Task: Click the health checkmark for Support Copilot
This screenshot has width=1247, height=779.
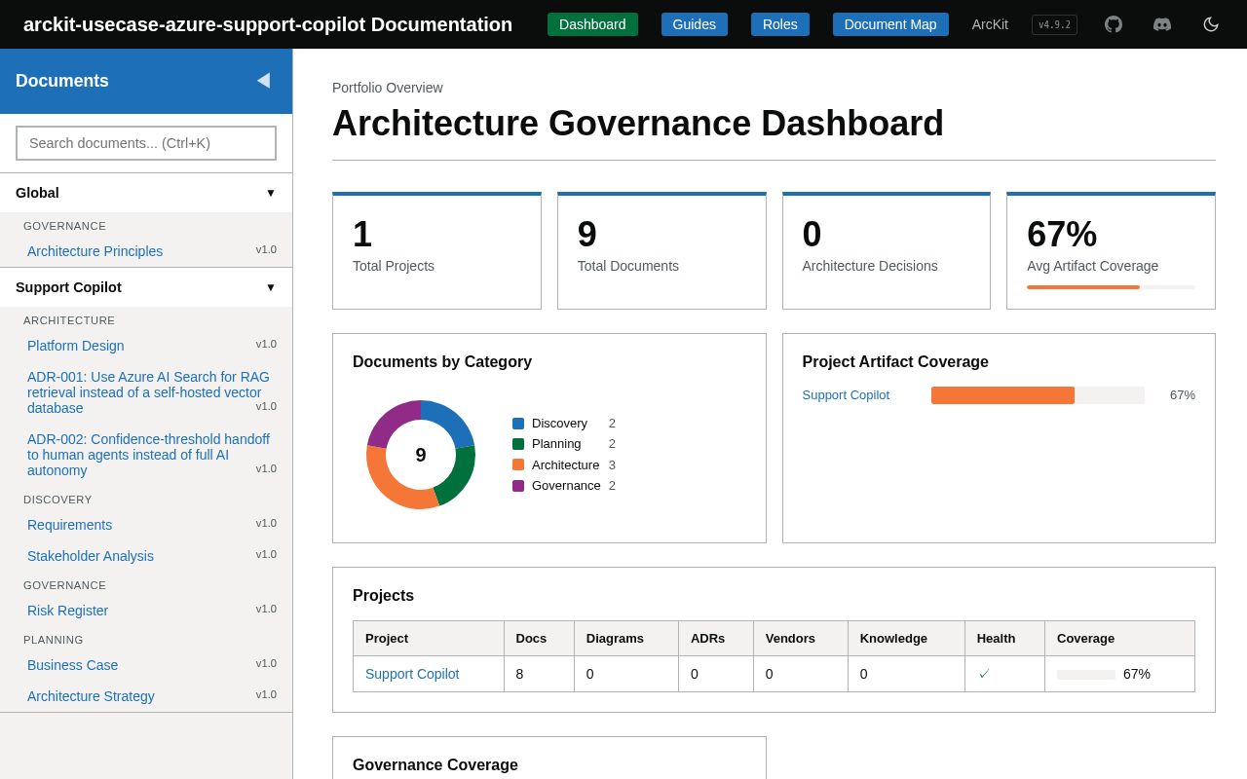Action: pos(984,674)
